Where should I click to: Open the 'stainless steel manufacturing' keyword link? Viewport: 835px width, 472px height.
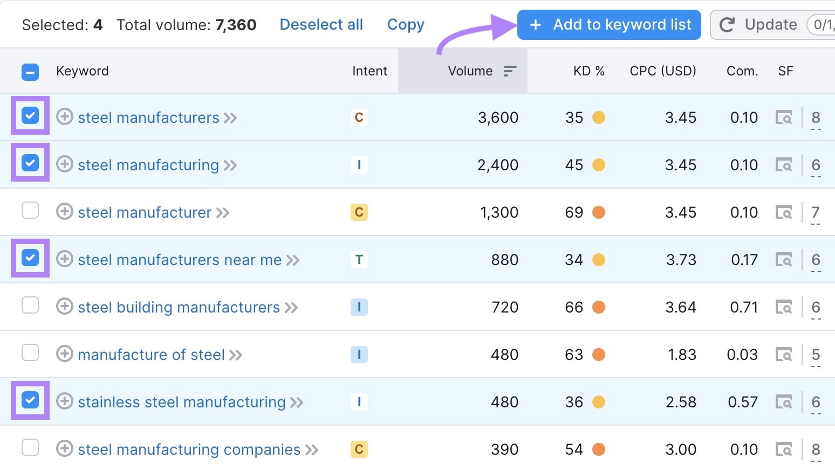tap(182, 402)
